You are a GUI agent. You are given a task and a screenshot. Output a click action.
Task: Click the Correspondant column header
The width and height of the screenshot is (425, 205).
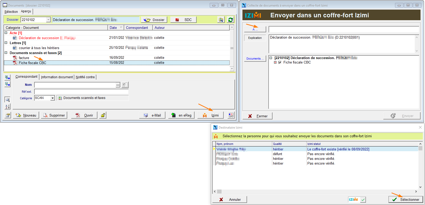click(x=138, y=28)
